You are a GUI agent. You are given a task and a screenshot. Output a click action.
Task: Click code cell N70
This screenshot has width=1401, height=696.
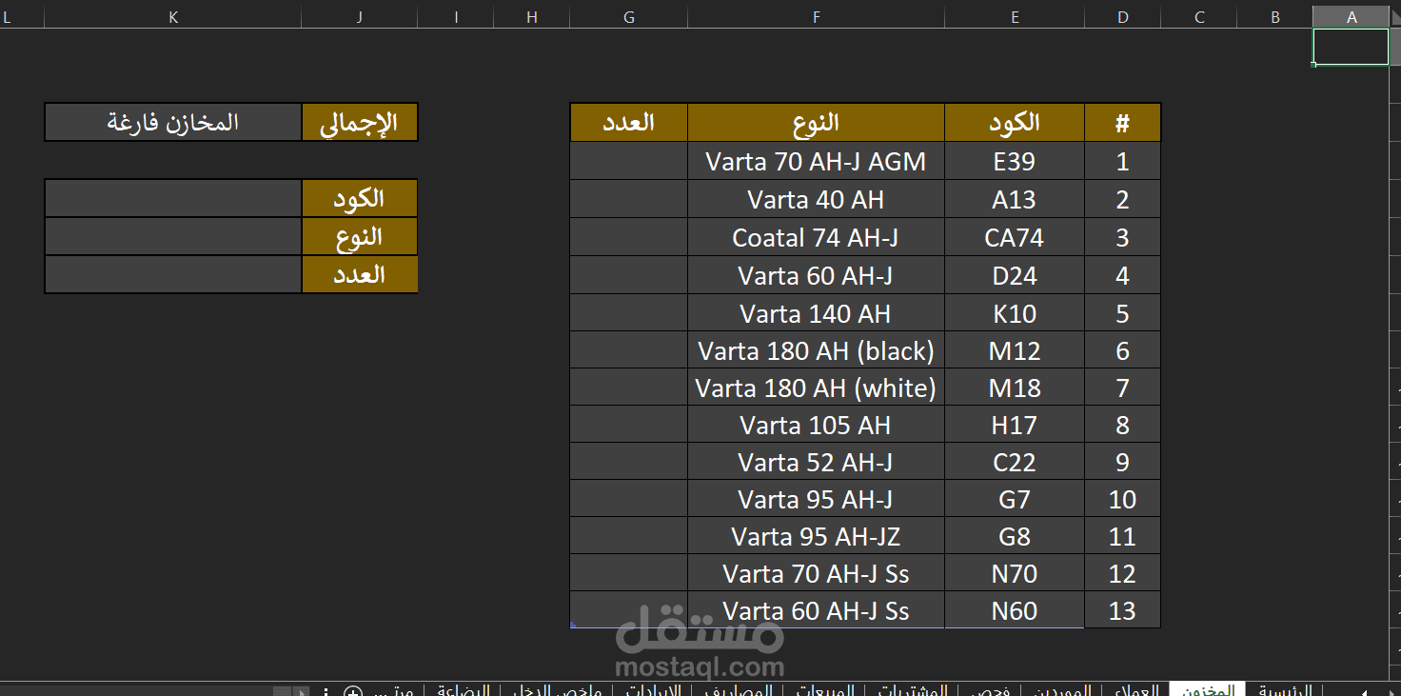(x=1015, y=573)
